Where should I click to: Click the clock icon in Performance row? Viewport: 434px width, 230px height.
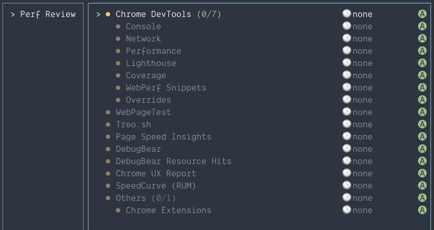(x=347, y=51)
